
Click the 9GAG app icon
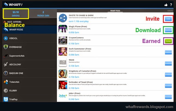coord(63,63)
